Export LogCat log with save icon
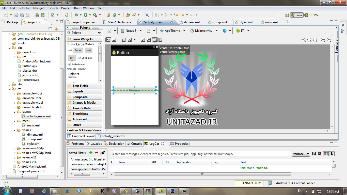Image resolution: width=347 pixels, height=195 pixels. [x=314, y=154]
